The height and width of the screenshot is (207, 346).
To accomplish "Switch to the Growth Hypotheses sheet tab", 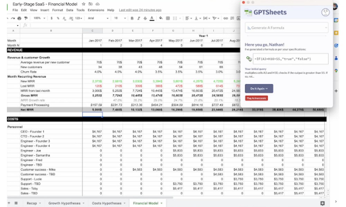I will [x=64, y=203].
